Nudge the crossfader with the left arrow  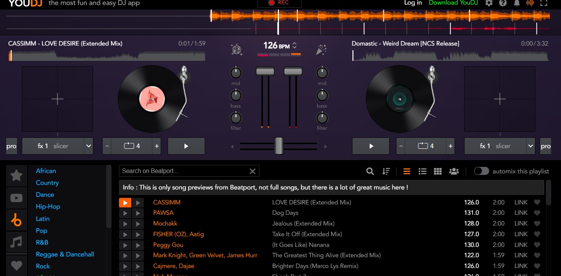coord(232,146)
